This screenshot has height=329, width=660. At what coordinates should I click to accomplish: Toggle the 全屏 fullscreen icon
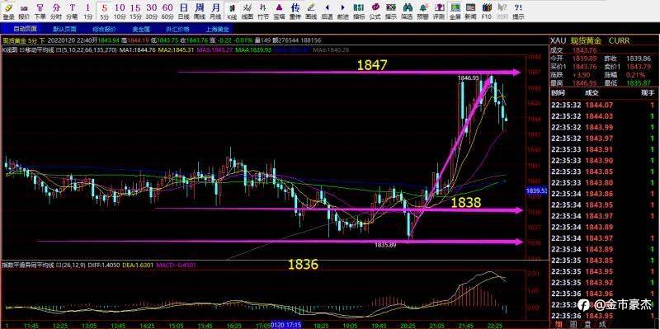455,11
